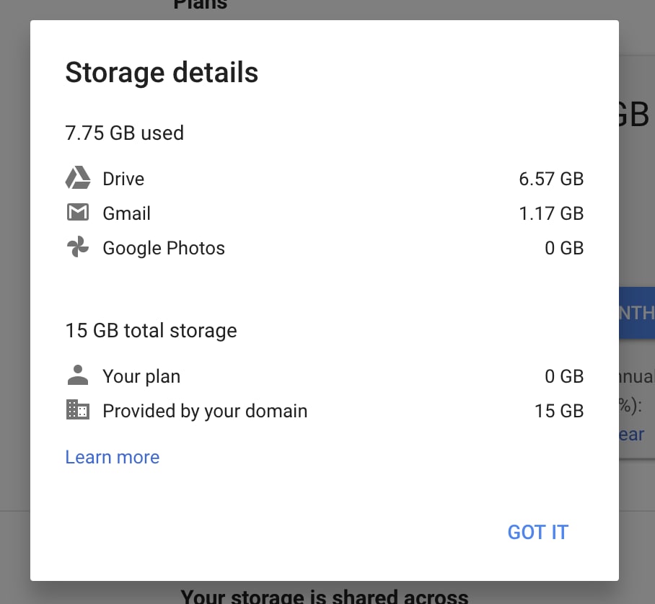
Task: Click the 15 GB total storage heading
Action: tap(151, 331)
